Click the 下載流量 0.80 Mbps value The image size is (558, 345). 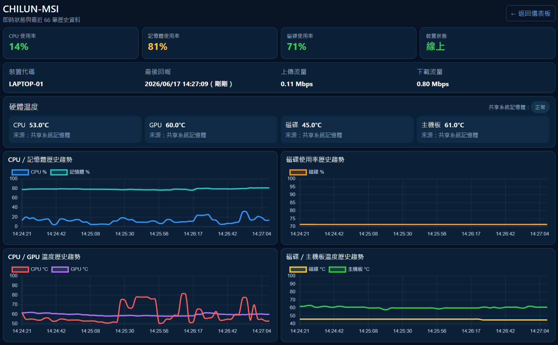[433, 84]
